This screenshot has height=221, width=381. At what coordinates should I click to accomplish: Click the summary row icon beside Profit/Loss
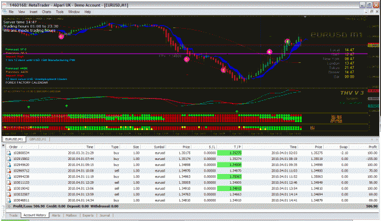[9, 206]
